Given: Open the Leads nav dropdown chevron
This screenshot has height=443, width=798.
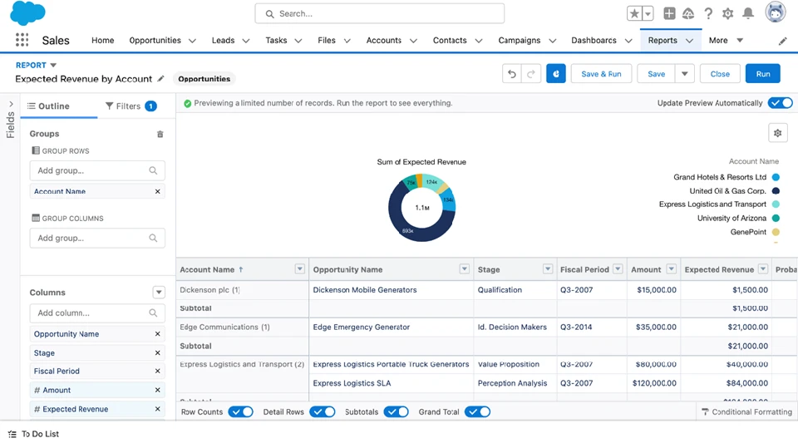Looking at the screenshot, I should click(246, 41).
